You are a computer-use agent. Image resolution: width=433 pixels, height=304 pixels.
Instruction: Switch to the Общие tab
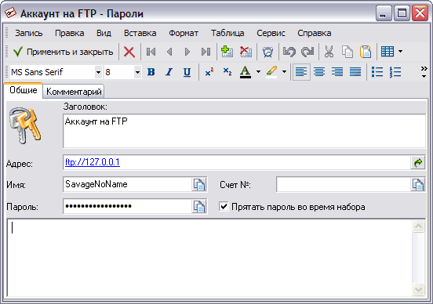[x=24, y=90]
